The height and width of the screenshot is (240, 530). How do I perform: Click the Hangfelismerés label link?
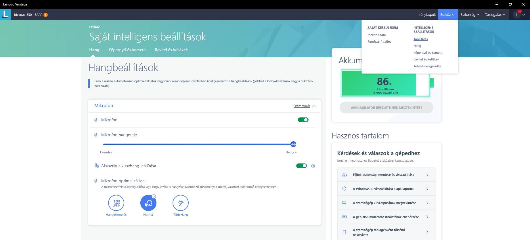tap(116, 215)
